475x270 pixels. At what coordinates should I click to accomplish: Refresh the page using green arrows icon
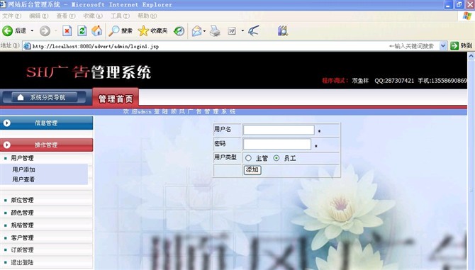(x=82, y=30)
